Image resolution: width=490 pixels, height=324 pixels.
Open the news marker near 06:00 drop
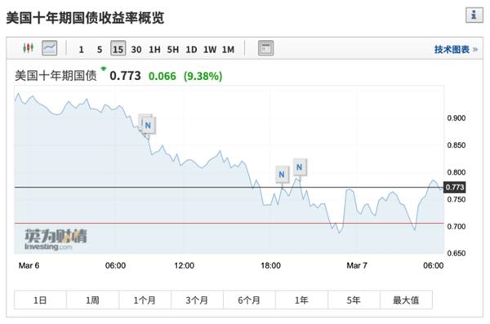click(x=148, y=126)
